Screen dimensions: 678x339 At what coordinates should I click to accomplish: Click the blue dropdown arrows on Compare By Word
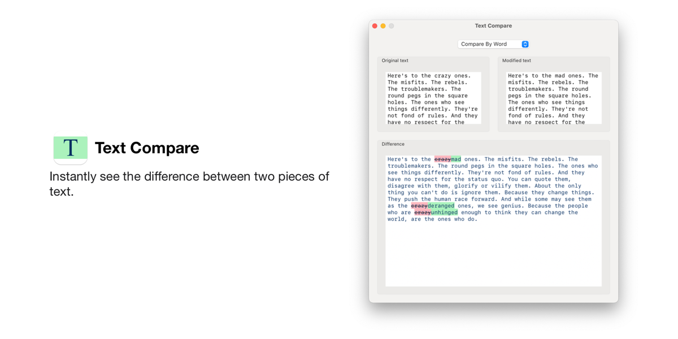tap(525, 44)
